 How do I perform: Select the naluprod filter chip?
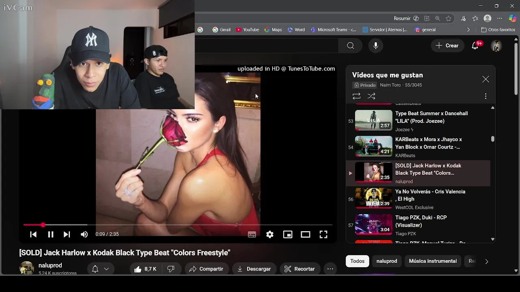coord(387,261)
